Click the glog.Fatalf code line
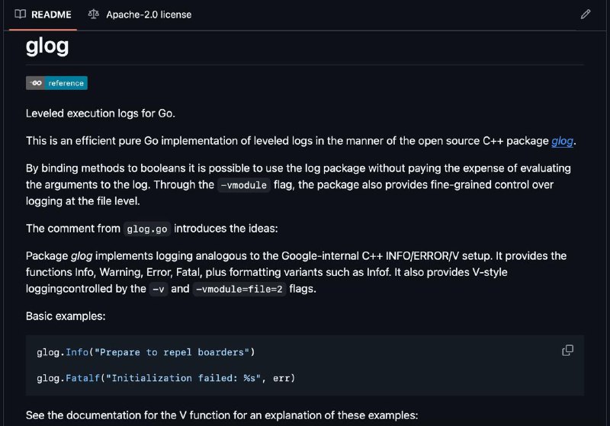This screenshot has width=610, height=426. (166, 378)
